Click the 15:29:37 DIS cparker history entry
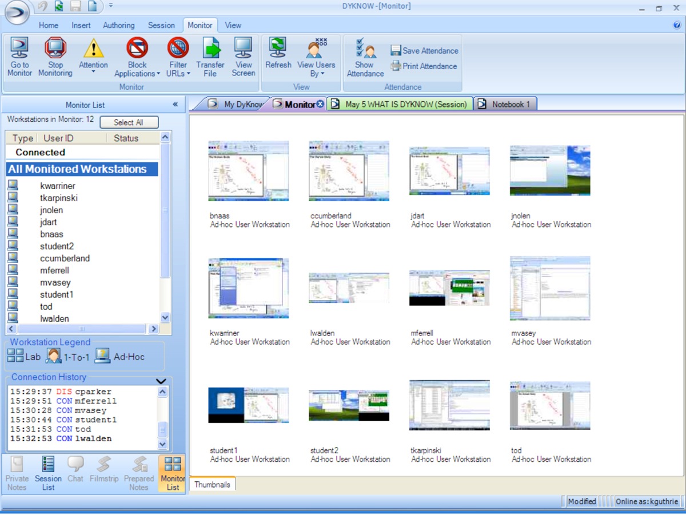This screenshot has height=515, width=686. point(61,392)
